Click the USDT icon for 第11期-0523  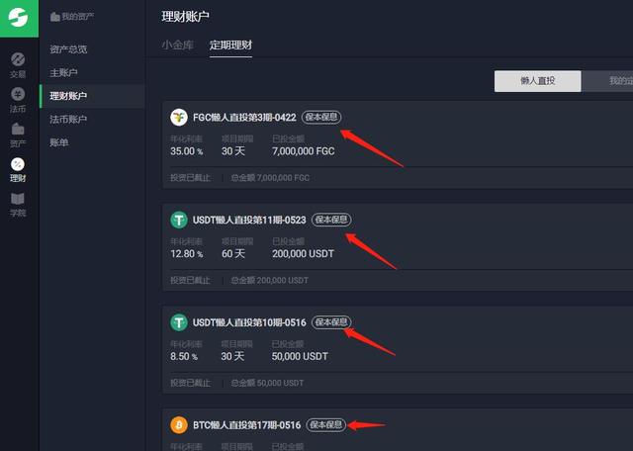click(179, 220)
